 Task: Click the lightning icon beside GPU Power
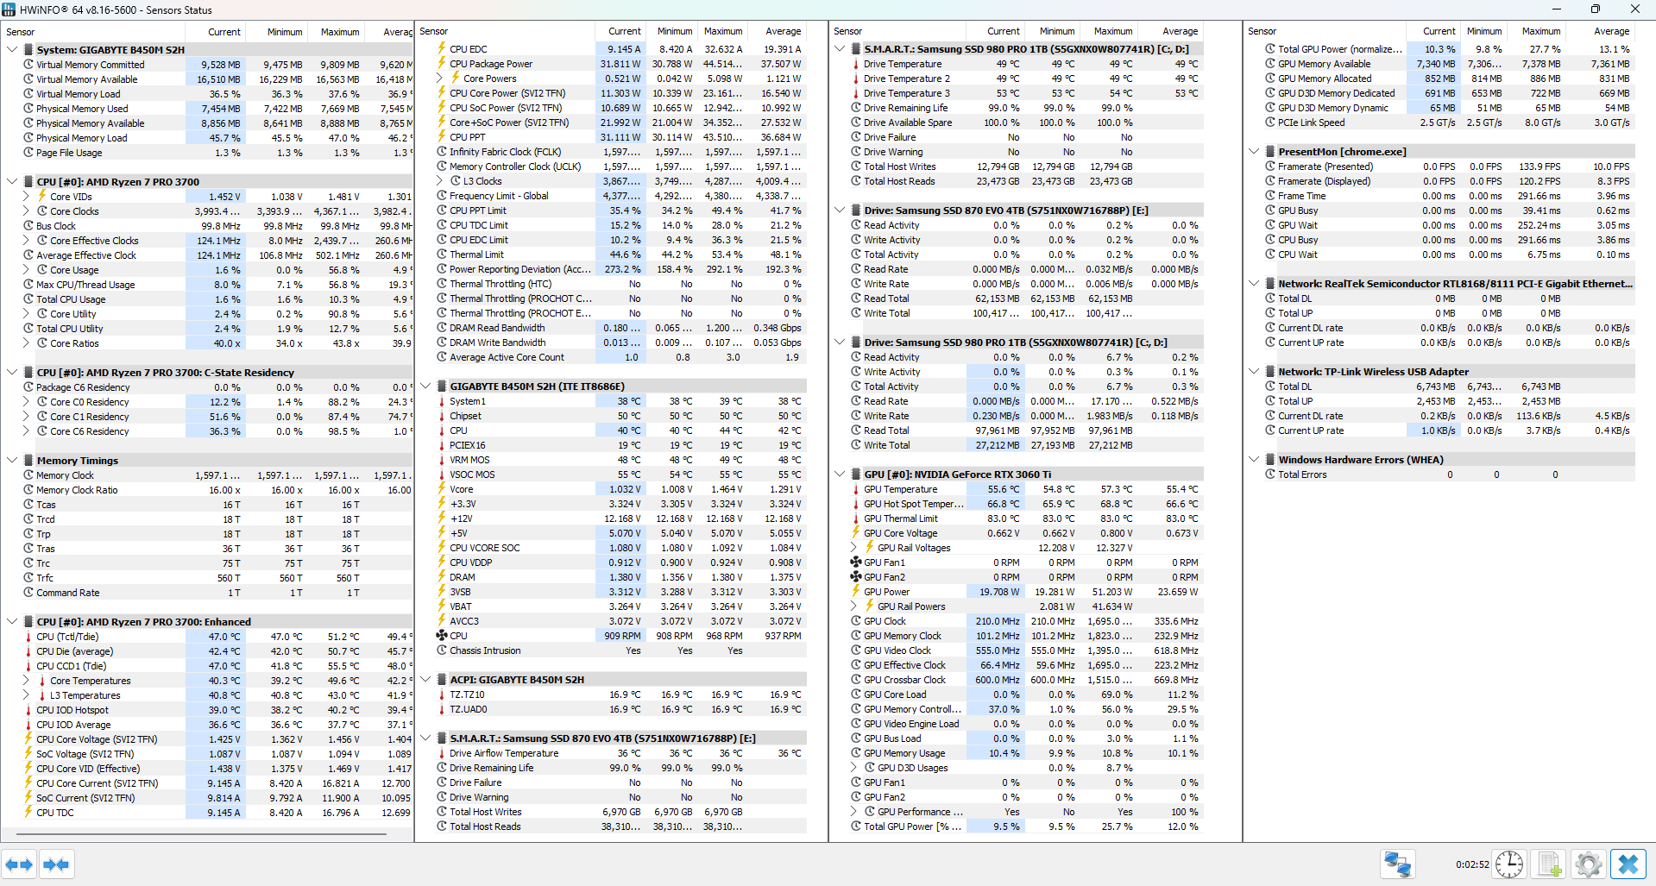pyautogui.click(x=856, y=592)
